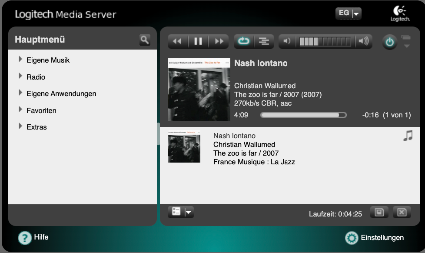This screenshot has height=253, width=425.
Task: Expand the Radio tree item
Action: pyautogui.click(x=36, y=77)
